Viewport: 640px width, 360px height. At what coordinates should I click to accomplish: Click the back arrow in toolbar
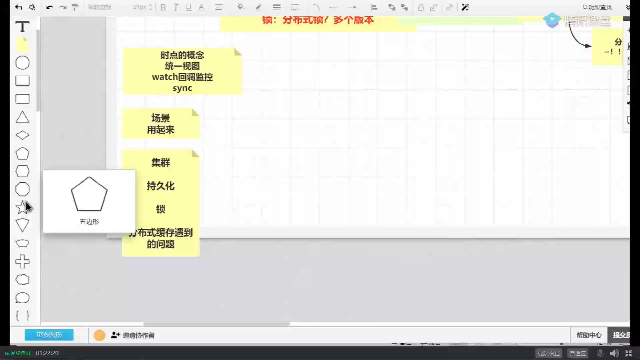(x=18, y=7)
